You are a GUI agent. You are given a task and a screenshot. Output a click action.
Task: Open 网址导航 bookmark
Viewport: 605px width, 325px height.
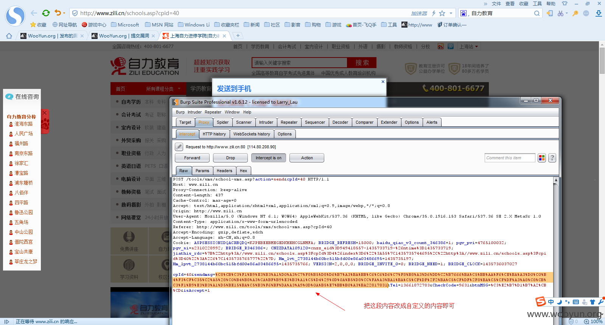(65, 25)
